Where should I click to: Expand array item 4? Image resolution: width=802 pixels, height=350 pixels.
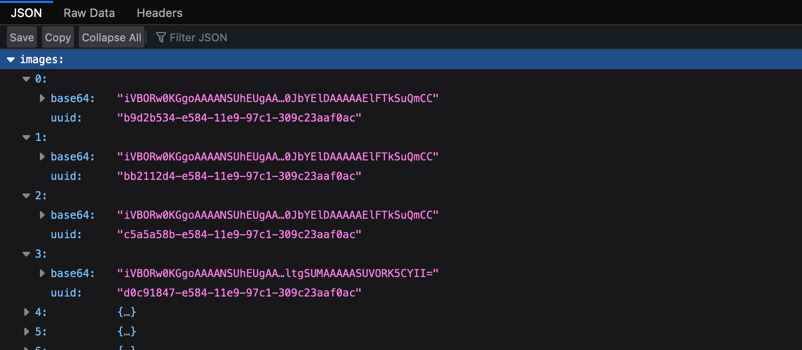coord(26,312)
